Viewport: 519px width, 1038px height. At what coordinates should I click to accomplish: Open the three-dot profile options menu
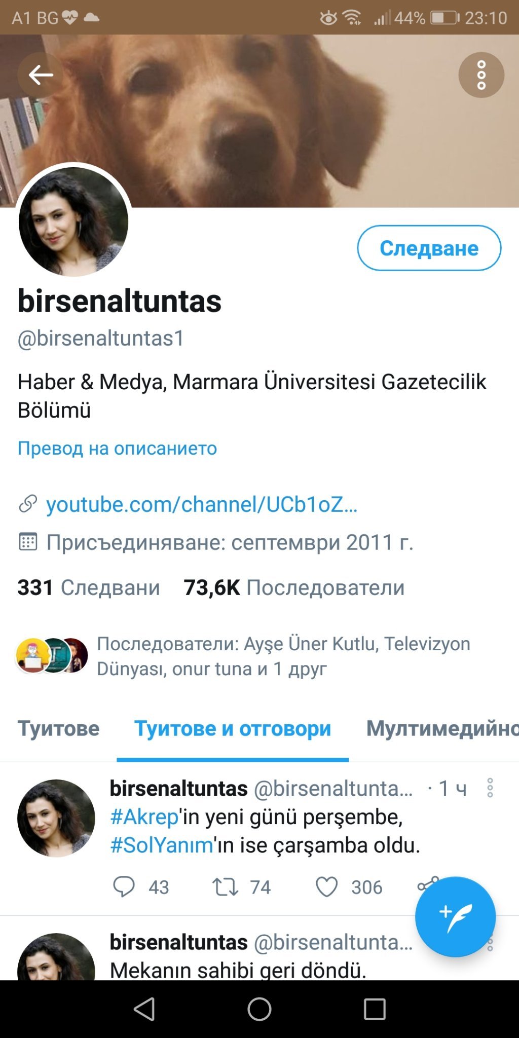(x=481, y=75)
